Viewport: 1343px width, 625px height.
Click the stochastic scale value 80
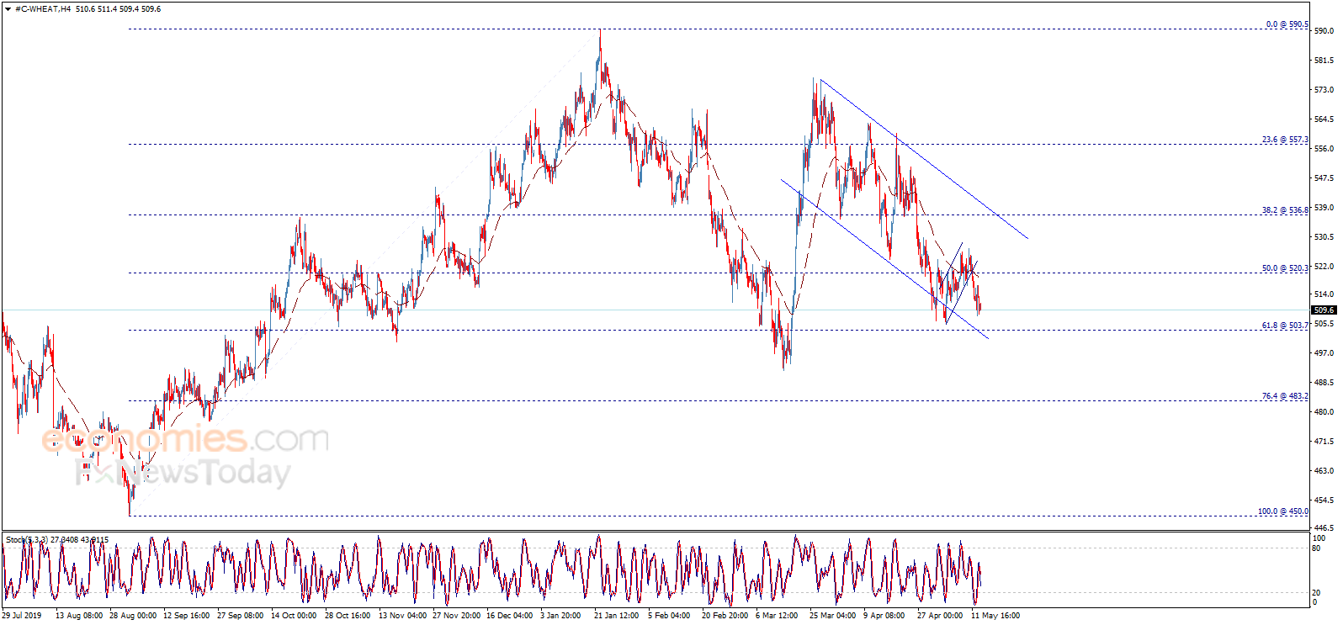[x=1317, y=548]
